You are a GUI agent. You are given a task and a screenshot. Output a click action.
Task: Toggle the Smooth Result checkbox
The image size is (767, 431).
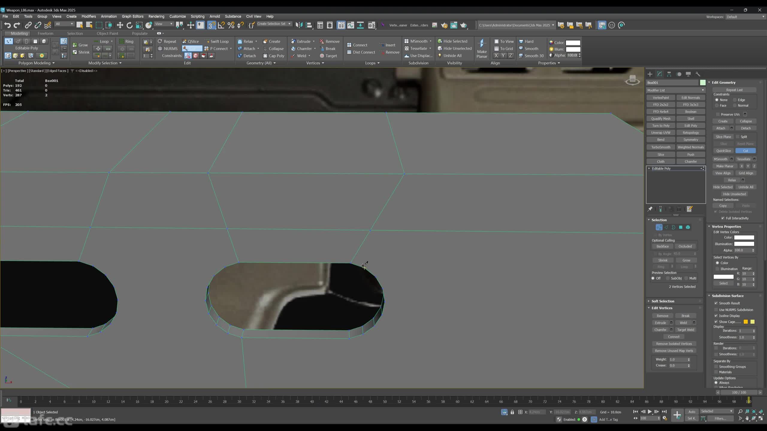(x=716, y=303)
